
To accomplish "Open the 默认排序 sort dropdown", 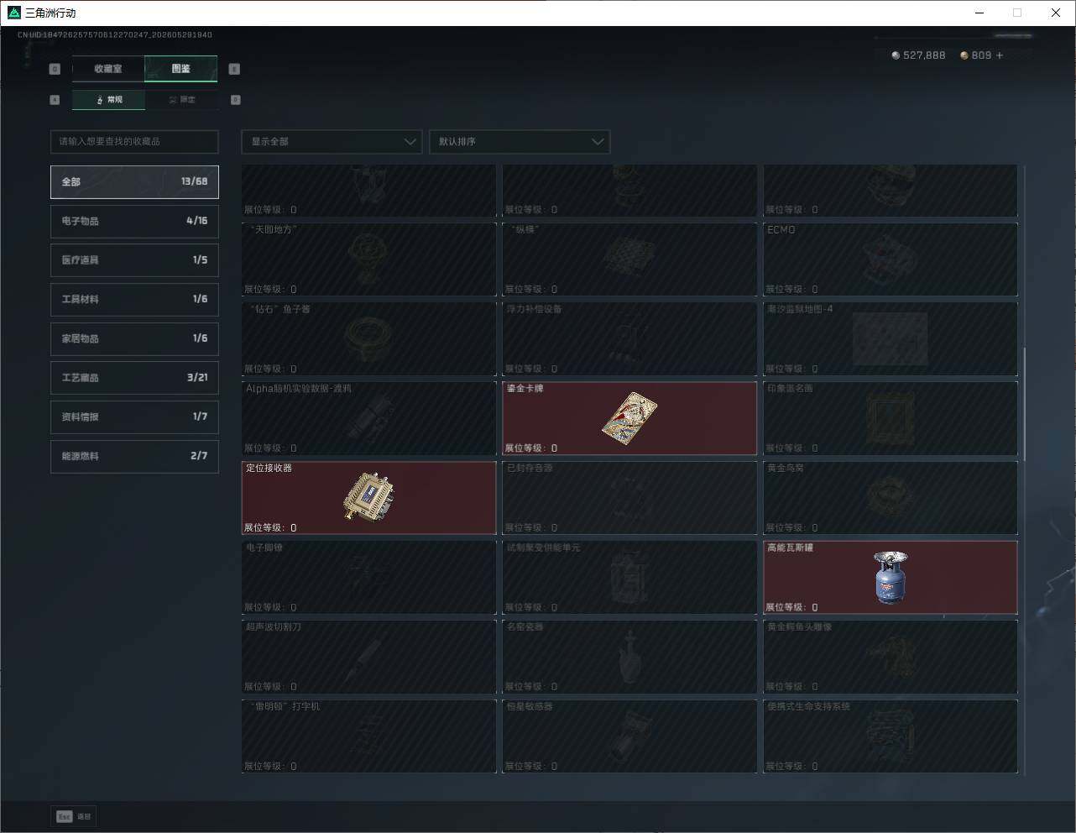I will point(520,142).
